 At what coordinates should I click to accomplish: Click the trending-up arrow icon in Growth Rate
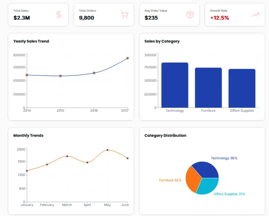(x=256, y=15)
